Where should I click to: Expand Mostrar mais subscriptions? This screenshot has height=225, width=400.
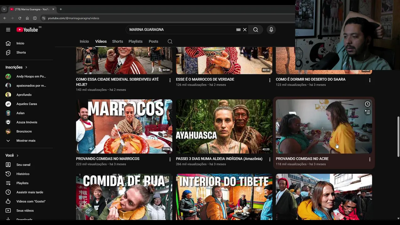coord(27,141)
